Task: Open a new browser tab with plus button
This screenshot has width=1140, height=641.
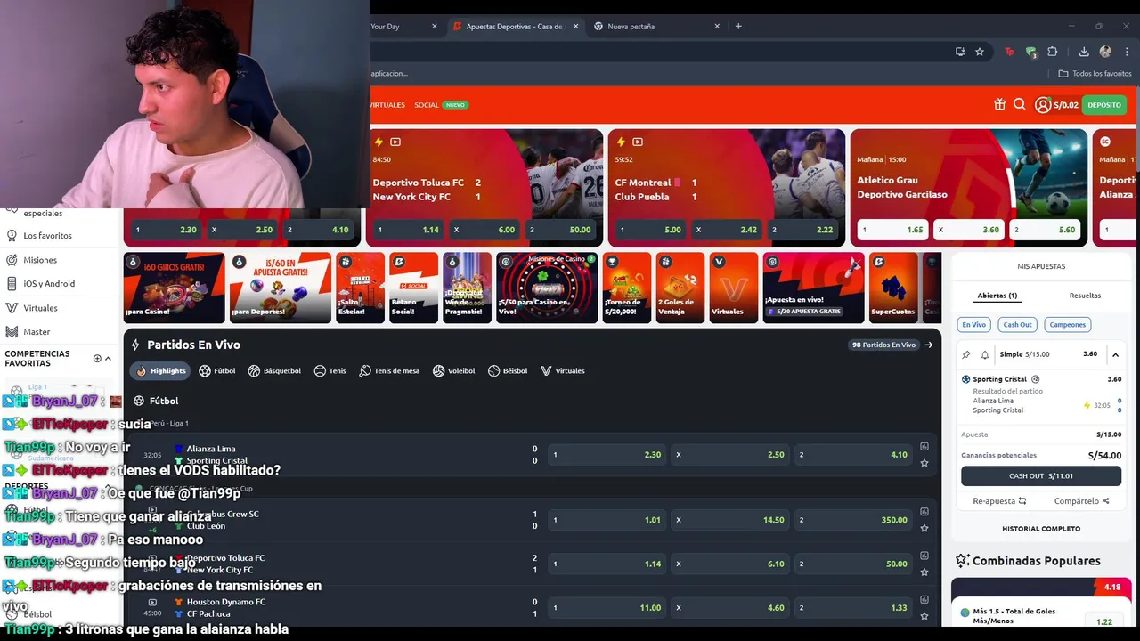Action: coord(738,27)
